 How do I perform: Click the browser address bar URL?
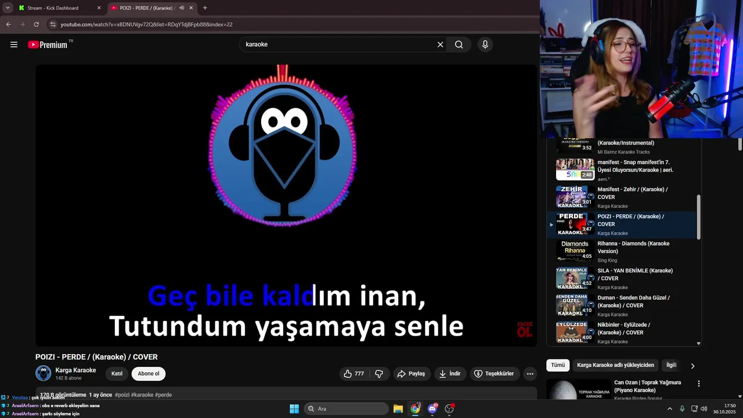click(x=146, y=24)
